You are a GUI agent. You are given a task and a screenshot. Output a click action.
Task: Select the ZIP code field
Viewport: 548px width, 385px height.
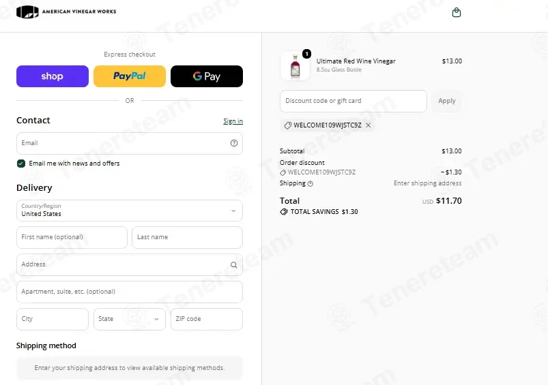(207, 319)
